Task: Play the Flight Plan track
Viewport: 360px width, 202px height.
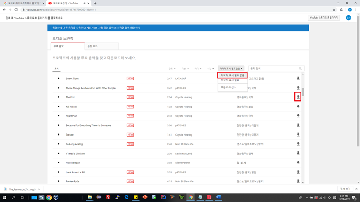Action: [59, 116]
